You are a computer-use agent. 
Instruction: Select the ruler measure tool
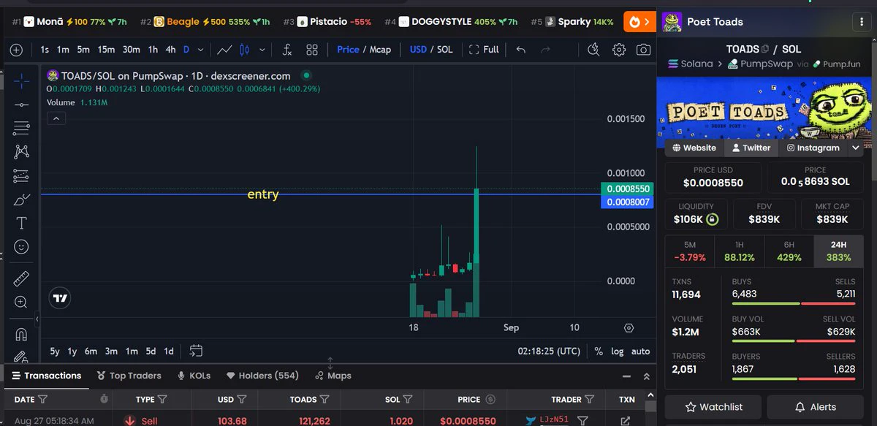21,278
